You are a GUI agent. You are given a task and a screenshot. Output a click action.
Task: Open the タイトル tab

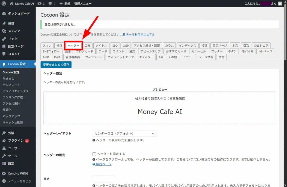[101, 46]
